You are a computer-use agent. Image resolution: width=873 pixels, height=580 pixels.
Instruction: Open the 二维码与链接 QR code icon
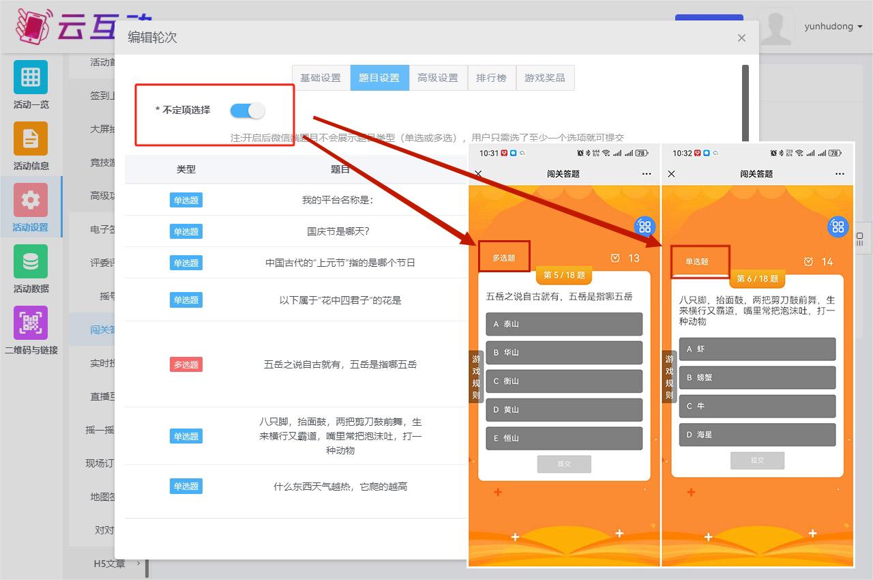pyautogui.click(x=31, y=323)
